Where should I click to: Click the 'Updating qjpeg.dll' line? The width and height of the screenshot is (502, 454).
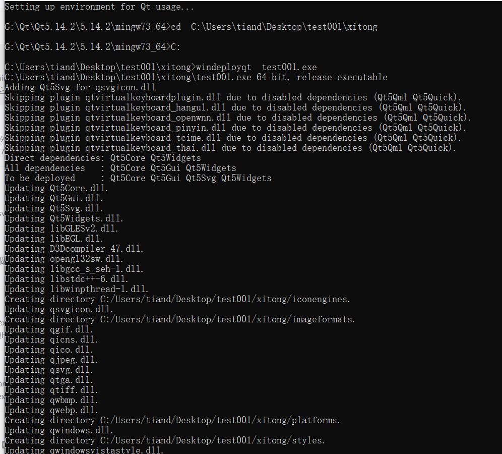51,360
